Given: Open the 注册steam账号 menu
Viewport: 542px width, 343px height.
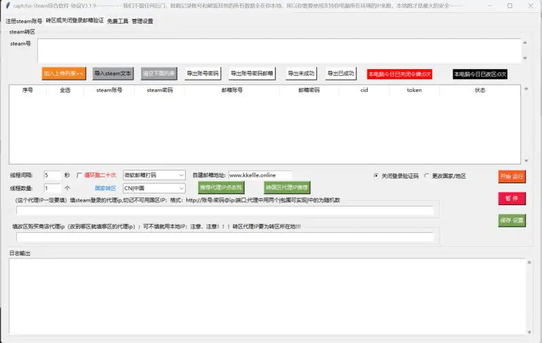Looking at the screenshot, I should coord(24,20).
